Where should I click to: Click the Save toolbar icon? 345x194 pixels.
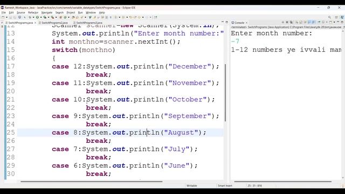pyautogui.click(x=10, y=17)
